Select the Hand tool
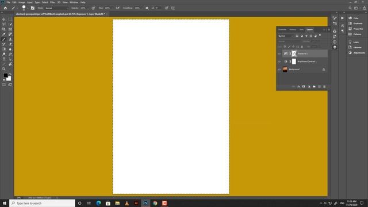 [x=10, y=64]
